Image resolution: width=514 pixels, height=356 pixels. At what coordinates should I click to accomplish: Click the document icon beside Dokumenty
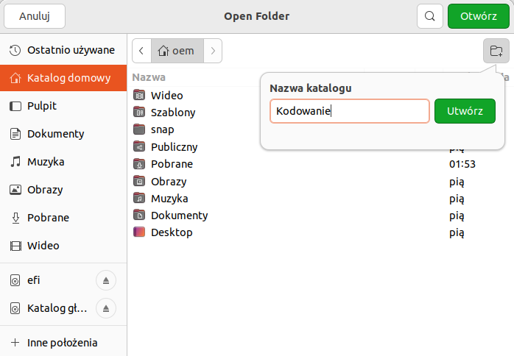(x=15, y=134)
